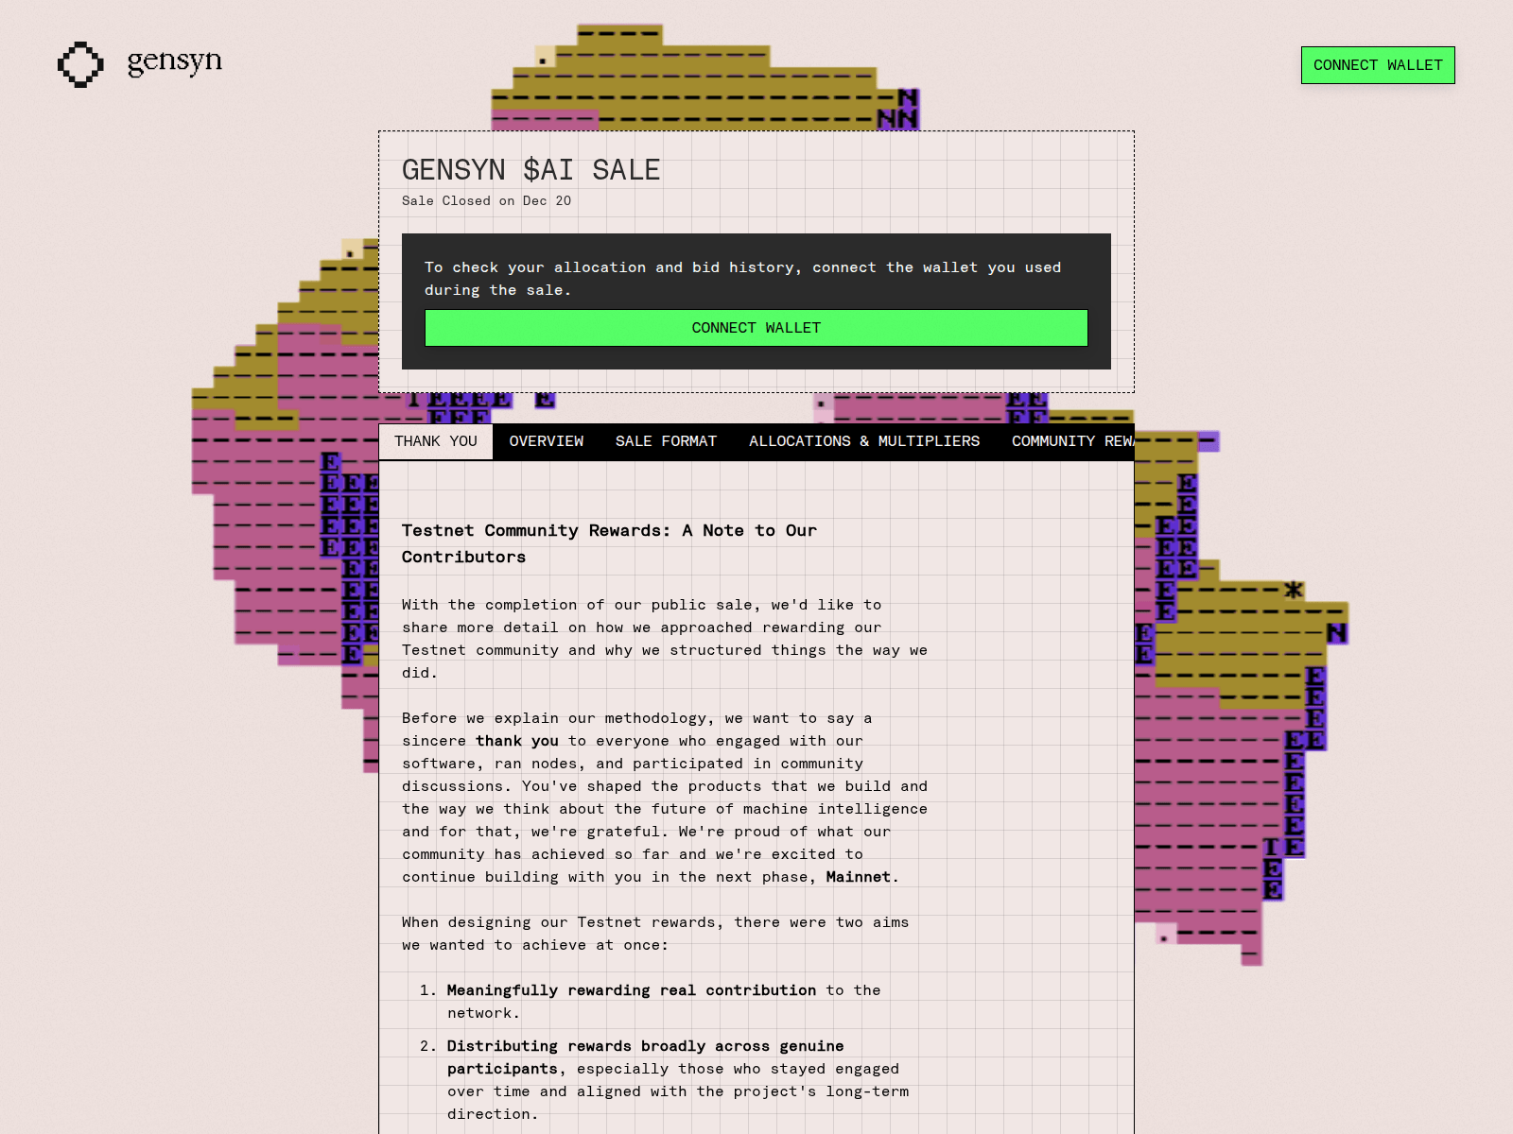The height and width of the screenshot is (1134, 1513).
Task: Switch to the OVERVIEW tab
Action: coord(546,440)
